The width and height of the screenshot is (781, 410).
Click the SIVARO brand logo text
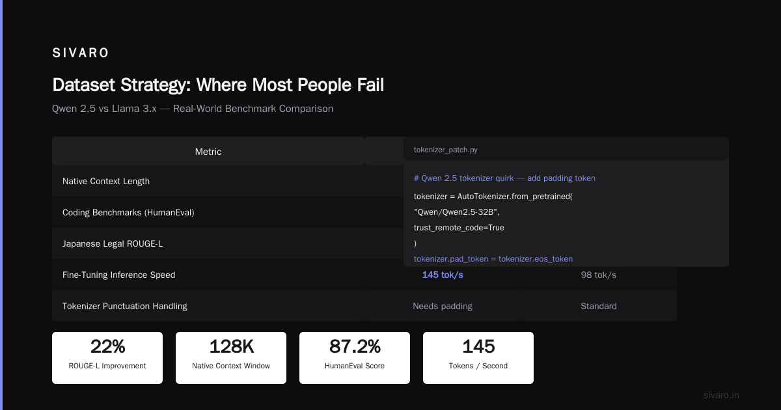pyautogui.click(x=81, y=53)
